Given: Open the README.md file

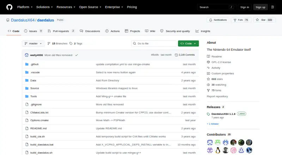Looking at the screenshot, I should point(38,128).
